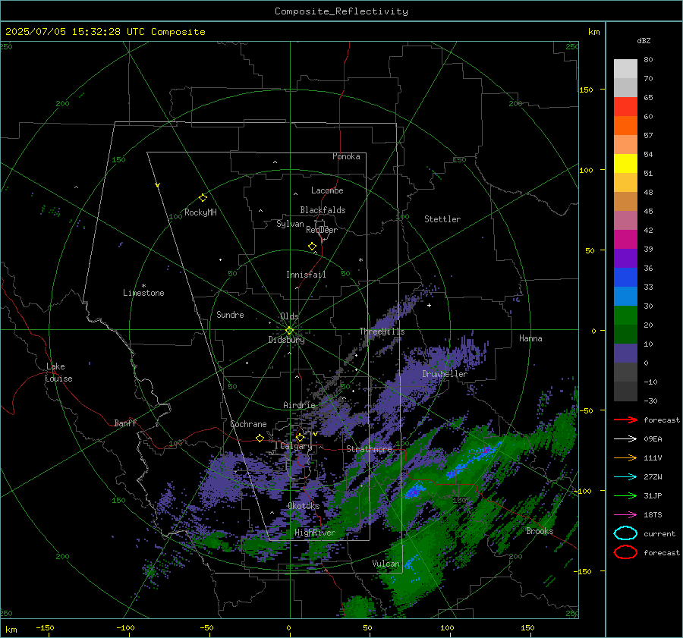Click the dark orange swatch above 57
683x638 pixels.
(x=625, y=125)
